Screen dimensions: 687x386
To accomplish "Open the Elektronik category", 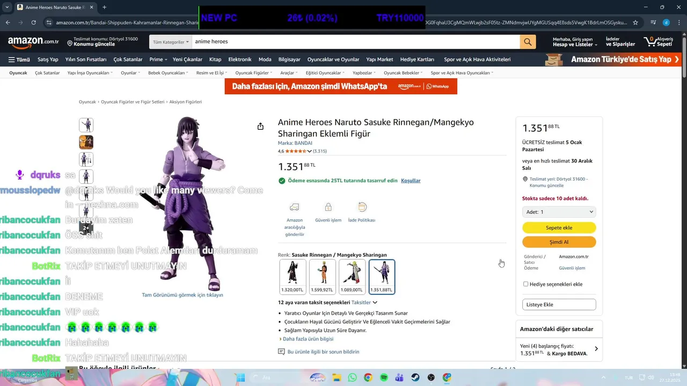I will tap(239, 60).
